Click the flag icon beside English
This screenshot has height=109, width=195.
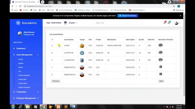pyautogui.click(x=66, y=23)
